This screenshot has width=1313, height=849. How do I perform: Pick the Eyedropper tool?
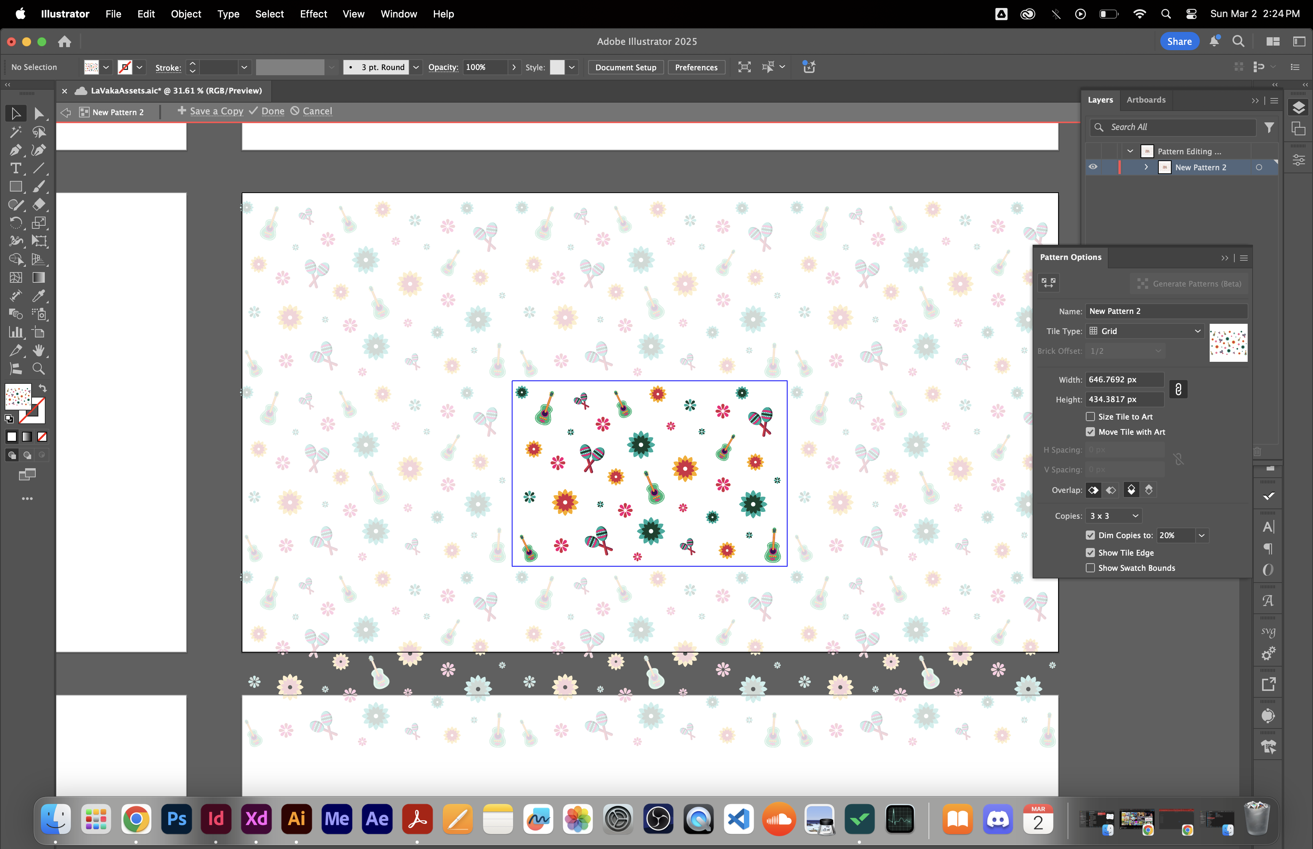(x=39, y=296)
